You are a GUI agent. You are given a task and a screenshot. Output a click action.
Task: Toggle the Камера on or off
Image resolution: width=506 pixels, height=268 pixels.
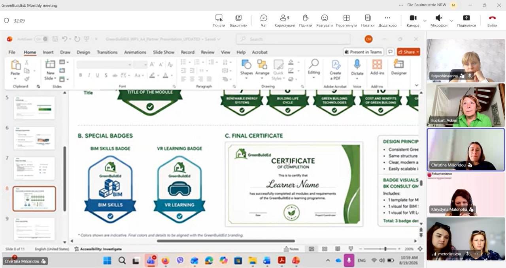(x=413, y=21)
